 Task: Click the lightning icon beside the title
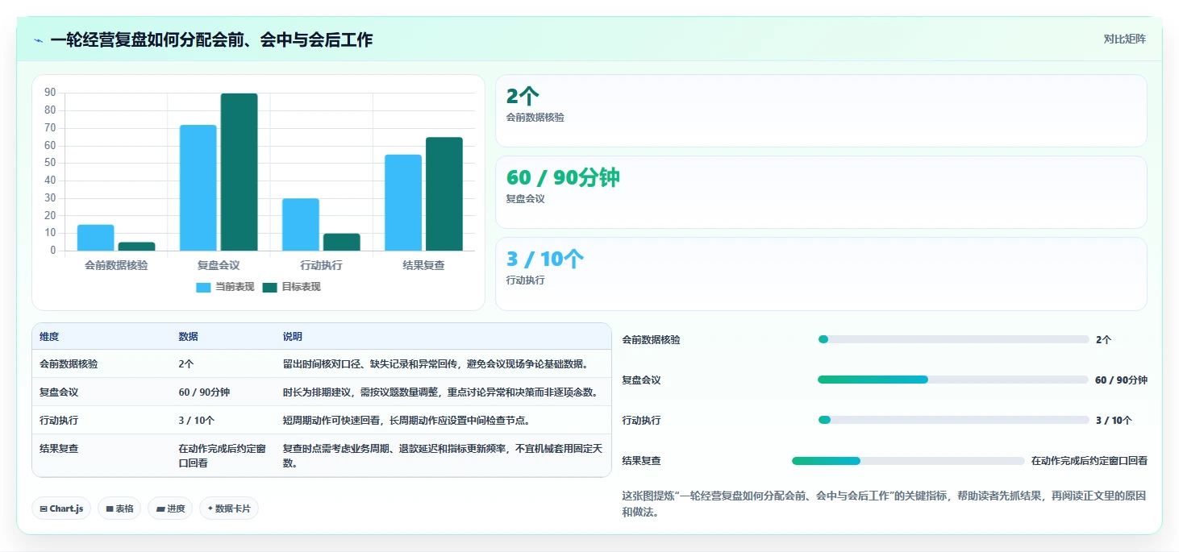point(39,40)
